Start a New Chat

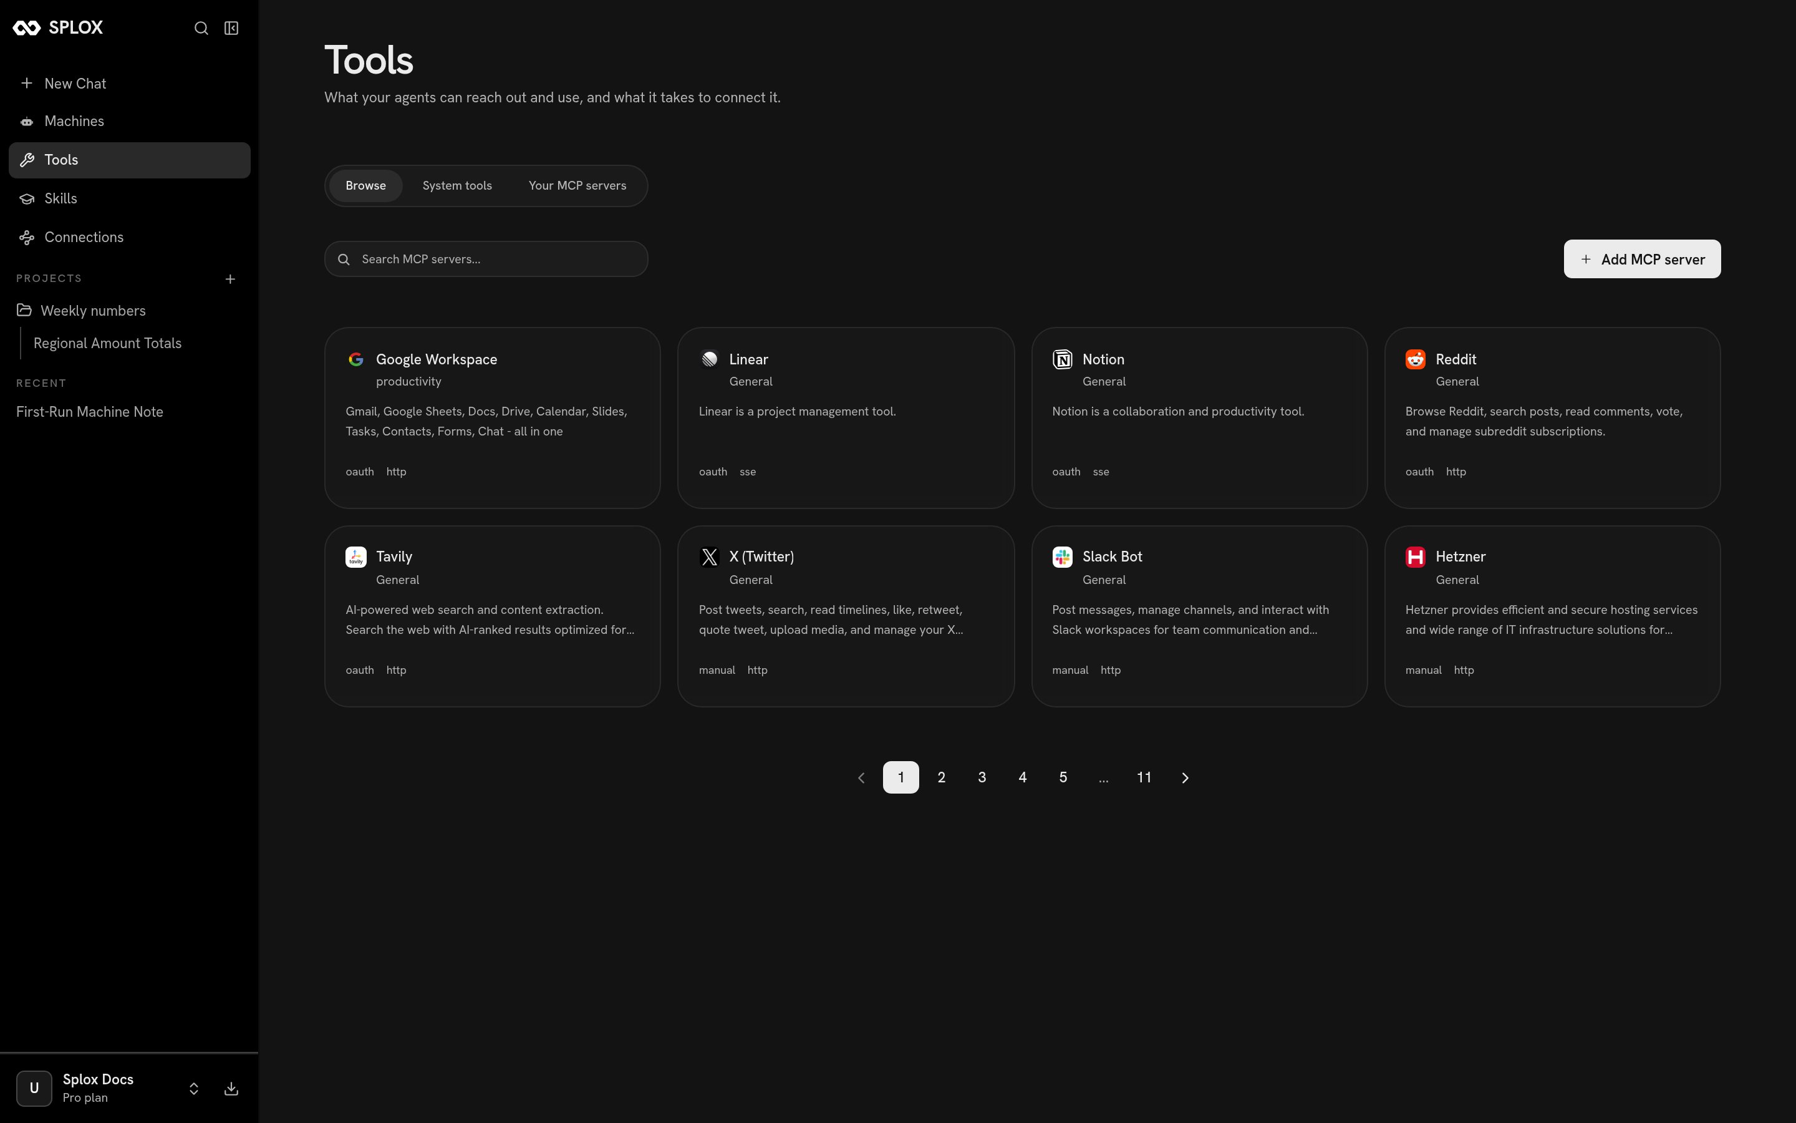tap(130, 83)
